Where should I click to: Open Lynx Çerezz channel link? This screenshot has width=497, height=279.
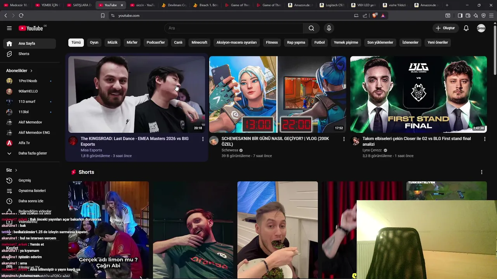[372, 150]
